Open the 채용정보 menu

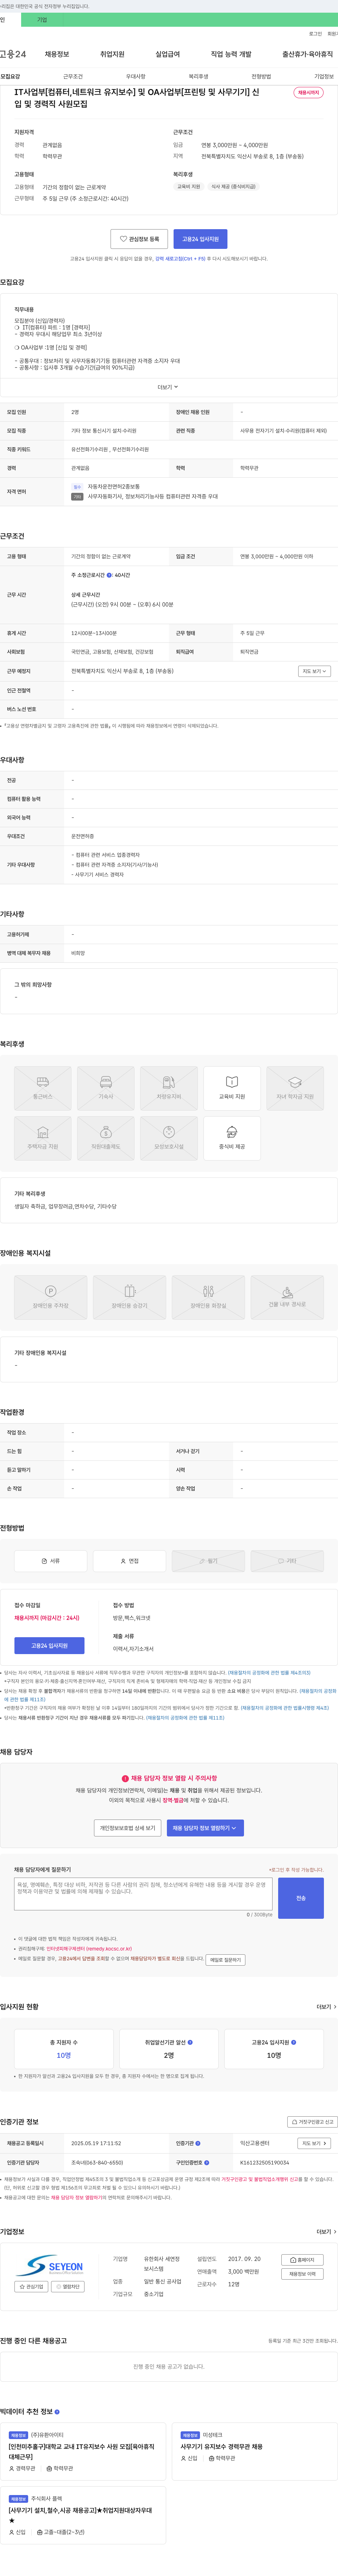(x=57, y=54)
